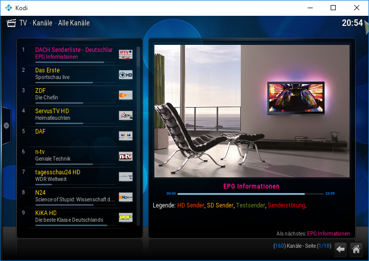Select channel DACH Senderliste - Deutschland
This screenshot has width=369, height=261.
tap(74, 50)
